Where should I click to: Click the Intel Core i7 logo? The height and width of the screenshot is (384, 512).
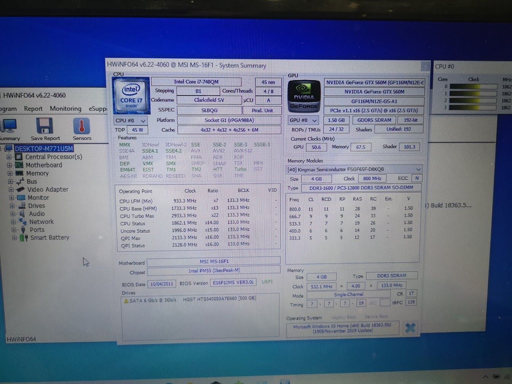point(131,96)
